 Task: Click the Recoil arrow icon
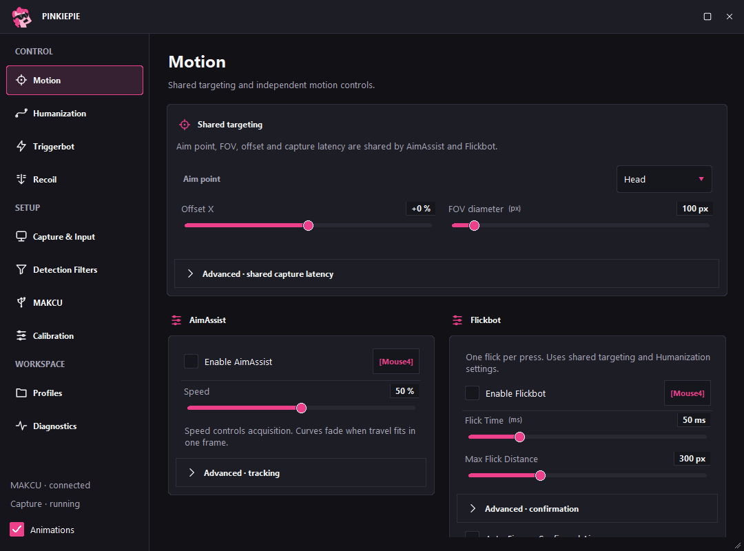(21, 179)
